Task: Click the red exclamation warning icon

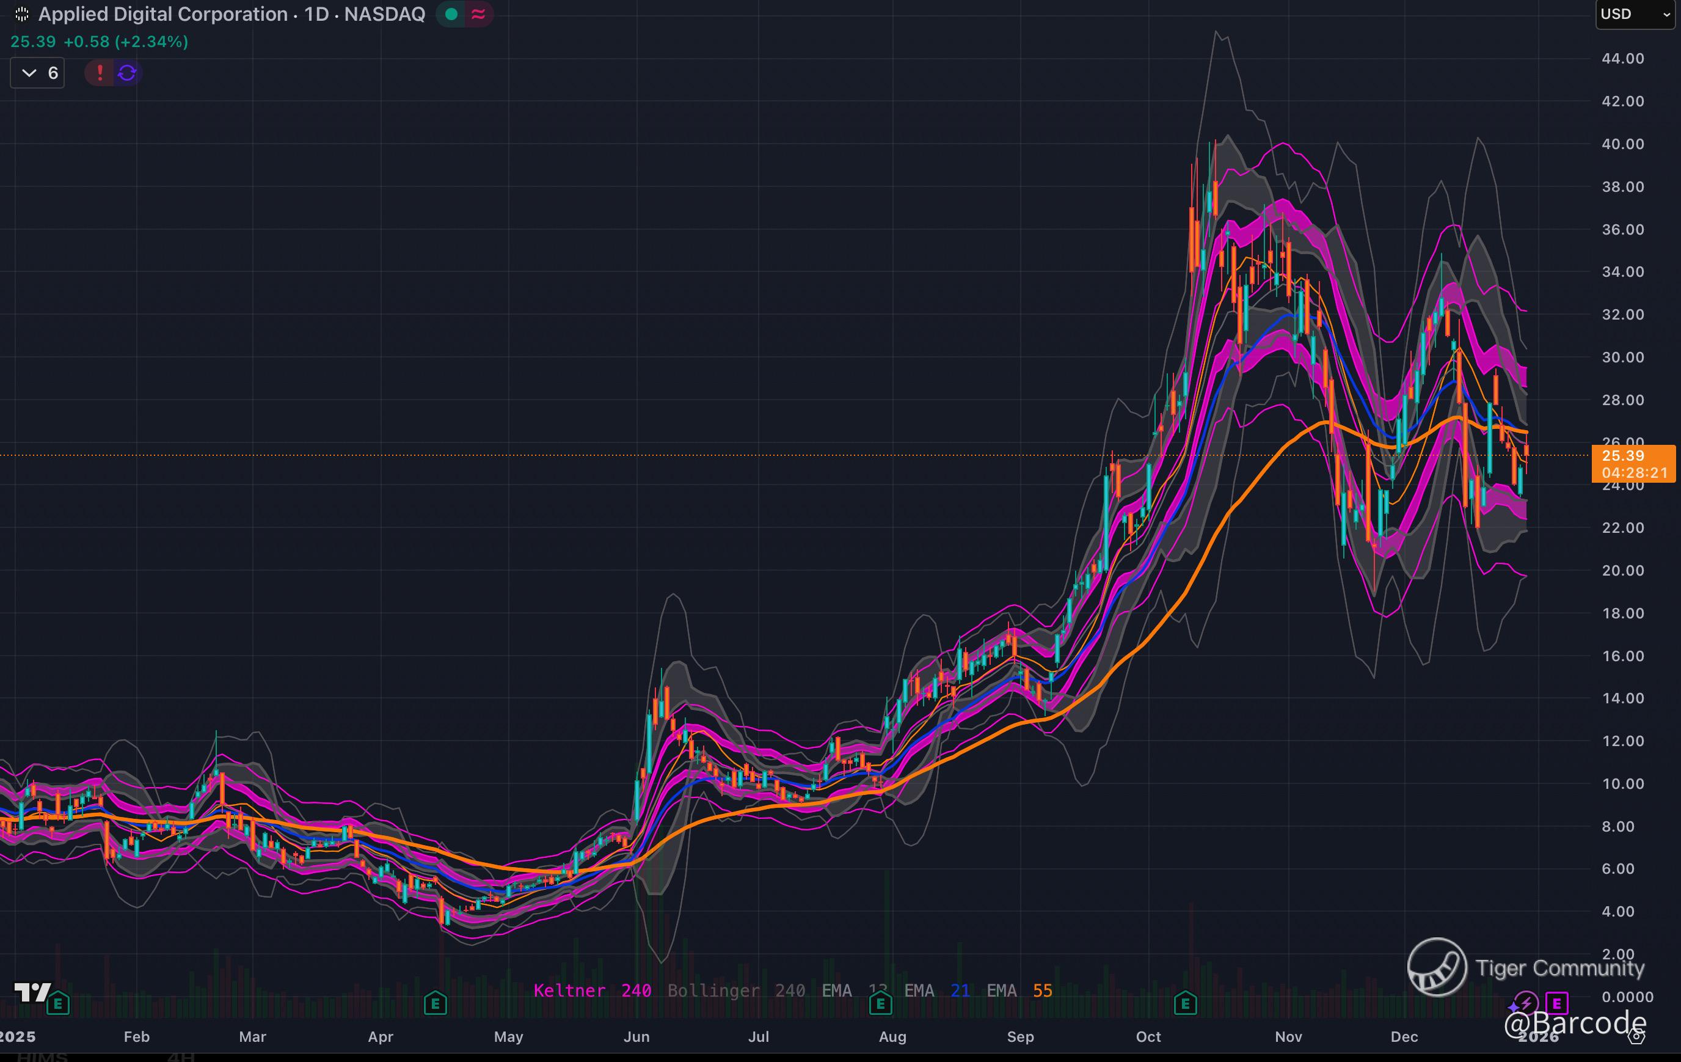Action: (x=100, y=73)
